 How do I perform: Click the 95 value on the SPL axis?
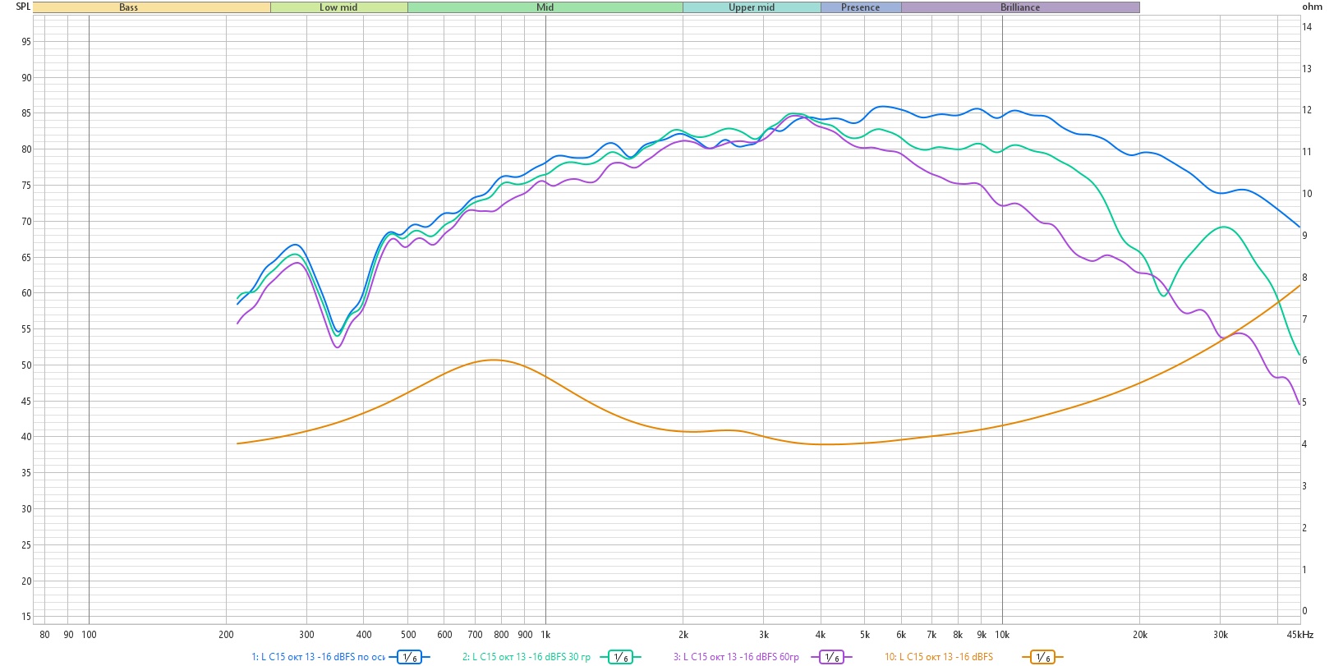pyautogui.click(x=26, y=42)
